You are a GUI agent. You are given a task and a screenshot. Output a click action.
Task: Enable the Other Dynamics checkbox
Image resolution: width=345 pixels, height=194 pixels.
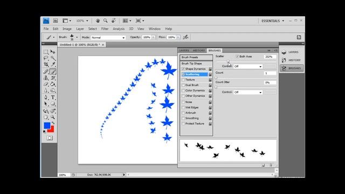coord(183,96)
